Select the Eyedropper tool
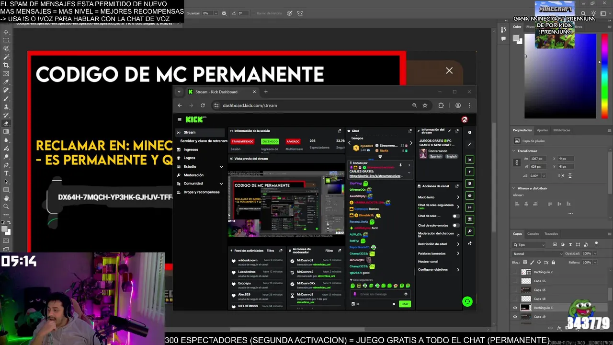Viewport: 613px width, 345px height. pos(6,81)
